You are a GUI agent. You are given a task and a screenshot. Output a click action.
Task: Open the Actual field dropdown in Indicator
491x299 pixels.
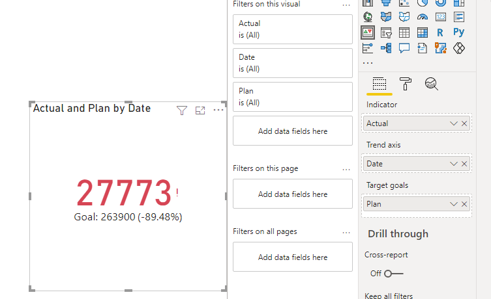pyautogui.click(x=453, y=123)
